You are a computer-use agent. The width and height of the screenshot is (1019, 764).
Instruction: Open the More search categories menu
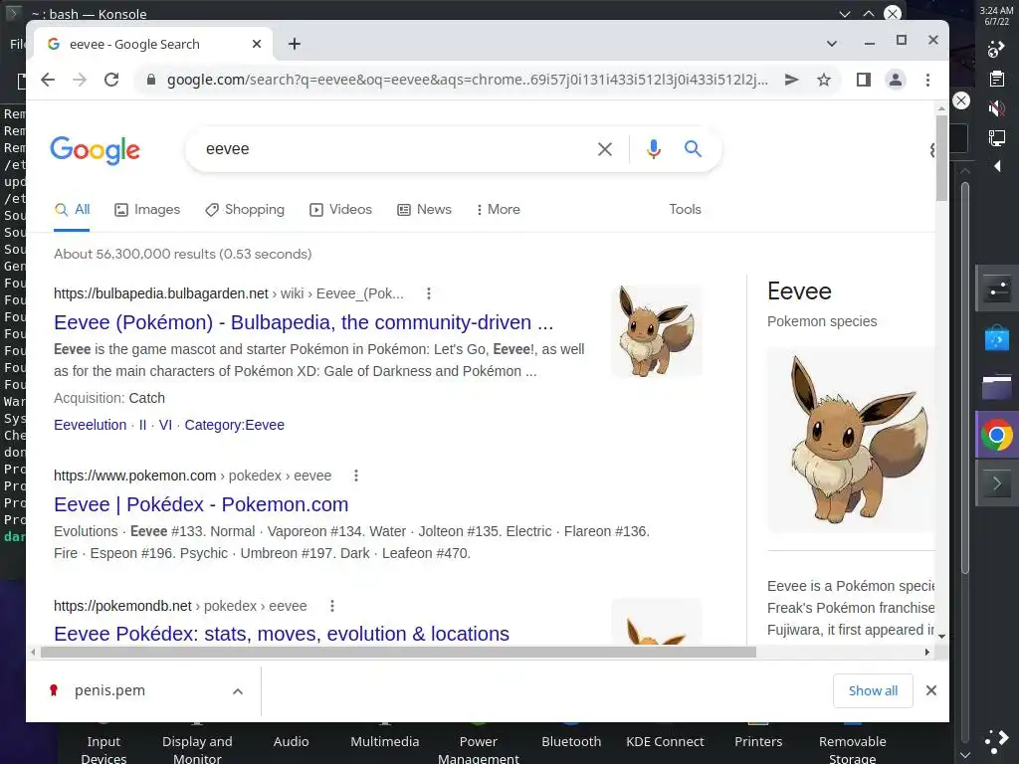(x=499, y=210)
